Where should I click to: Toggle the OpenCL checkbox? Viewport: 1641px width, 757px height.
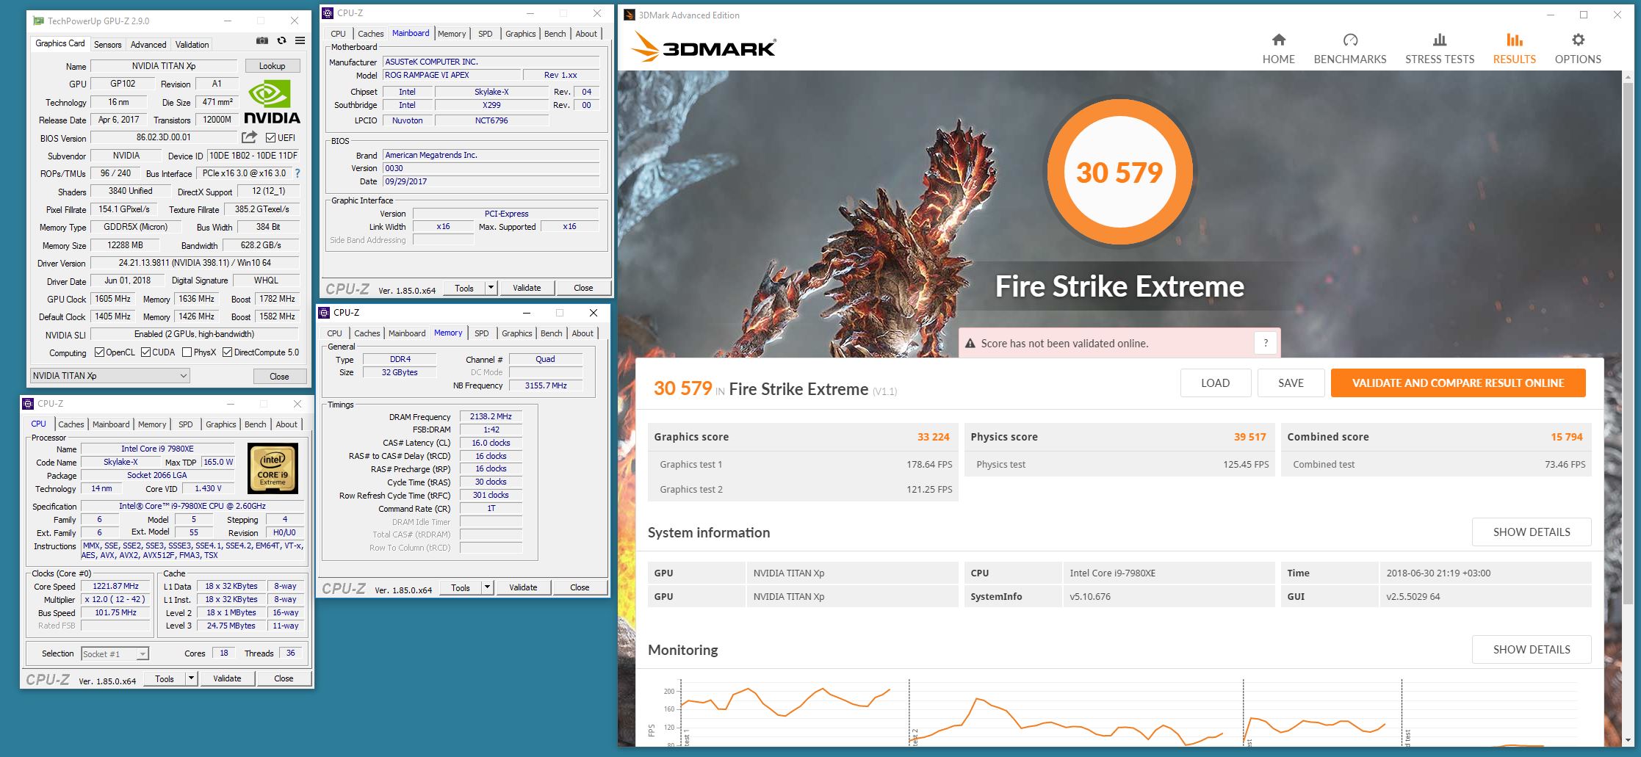coord(99,352)
